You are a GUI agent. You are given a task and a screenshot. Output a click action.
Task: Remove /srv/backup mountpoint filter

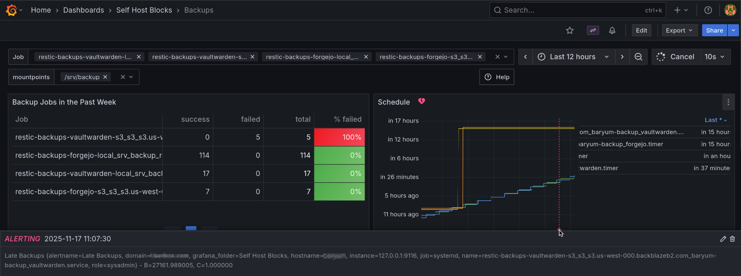pos(105,77)
